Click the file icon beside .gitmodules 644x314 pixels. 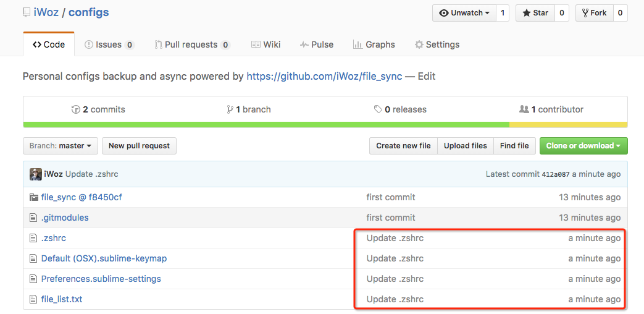click(34, 218)
